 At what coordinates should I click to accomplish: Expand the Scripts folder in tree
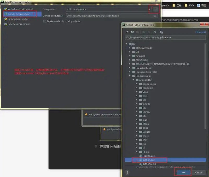(x=136, y=132)
